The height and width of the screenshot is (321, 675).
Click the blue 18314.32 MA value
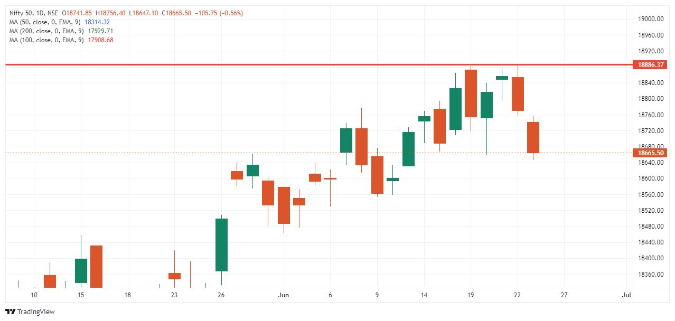(x=97, y=22)
